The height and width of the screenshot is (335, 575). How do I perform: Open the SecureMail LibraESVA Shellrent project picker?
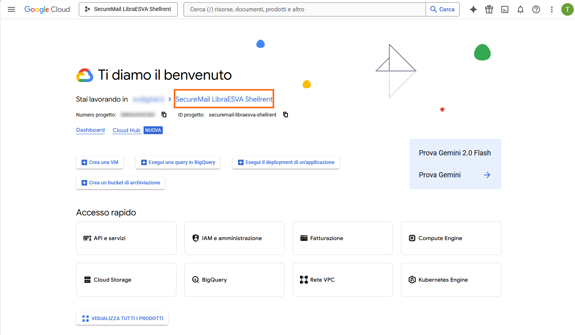[x=128, y=9]
